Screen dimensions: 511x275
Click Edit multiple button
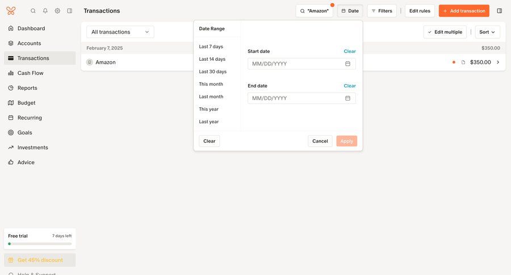coord(445,32)
